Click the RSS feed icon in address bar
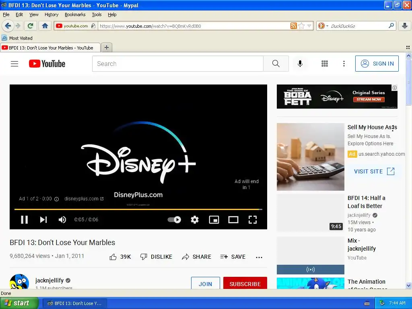 point(293,26)
